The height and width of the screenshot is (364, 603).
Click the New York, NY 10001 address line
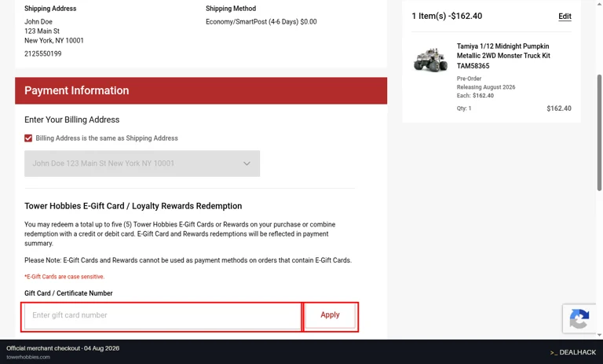point(54,40)
